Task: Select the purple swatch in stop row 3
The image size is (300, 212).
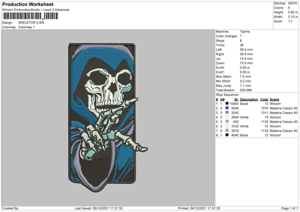Action: click(x=227, y=112)
